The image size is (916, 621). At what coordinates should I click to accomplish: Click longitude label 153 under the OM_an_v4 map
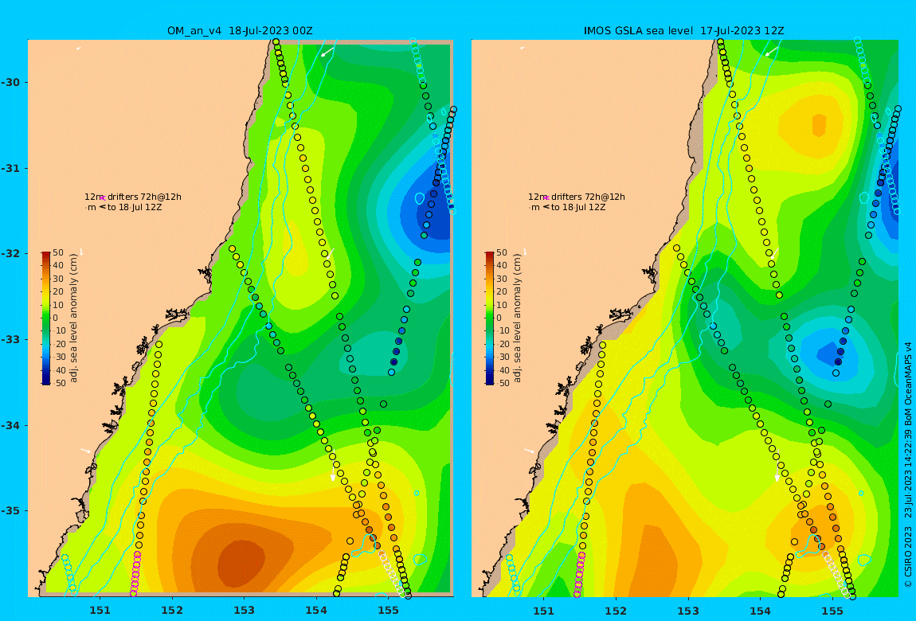(x=245, y=611)
